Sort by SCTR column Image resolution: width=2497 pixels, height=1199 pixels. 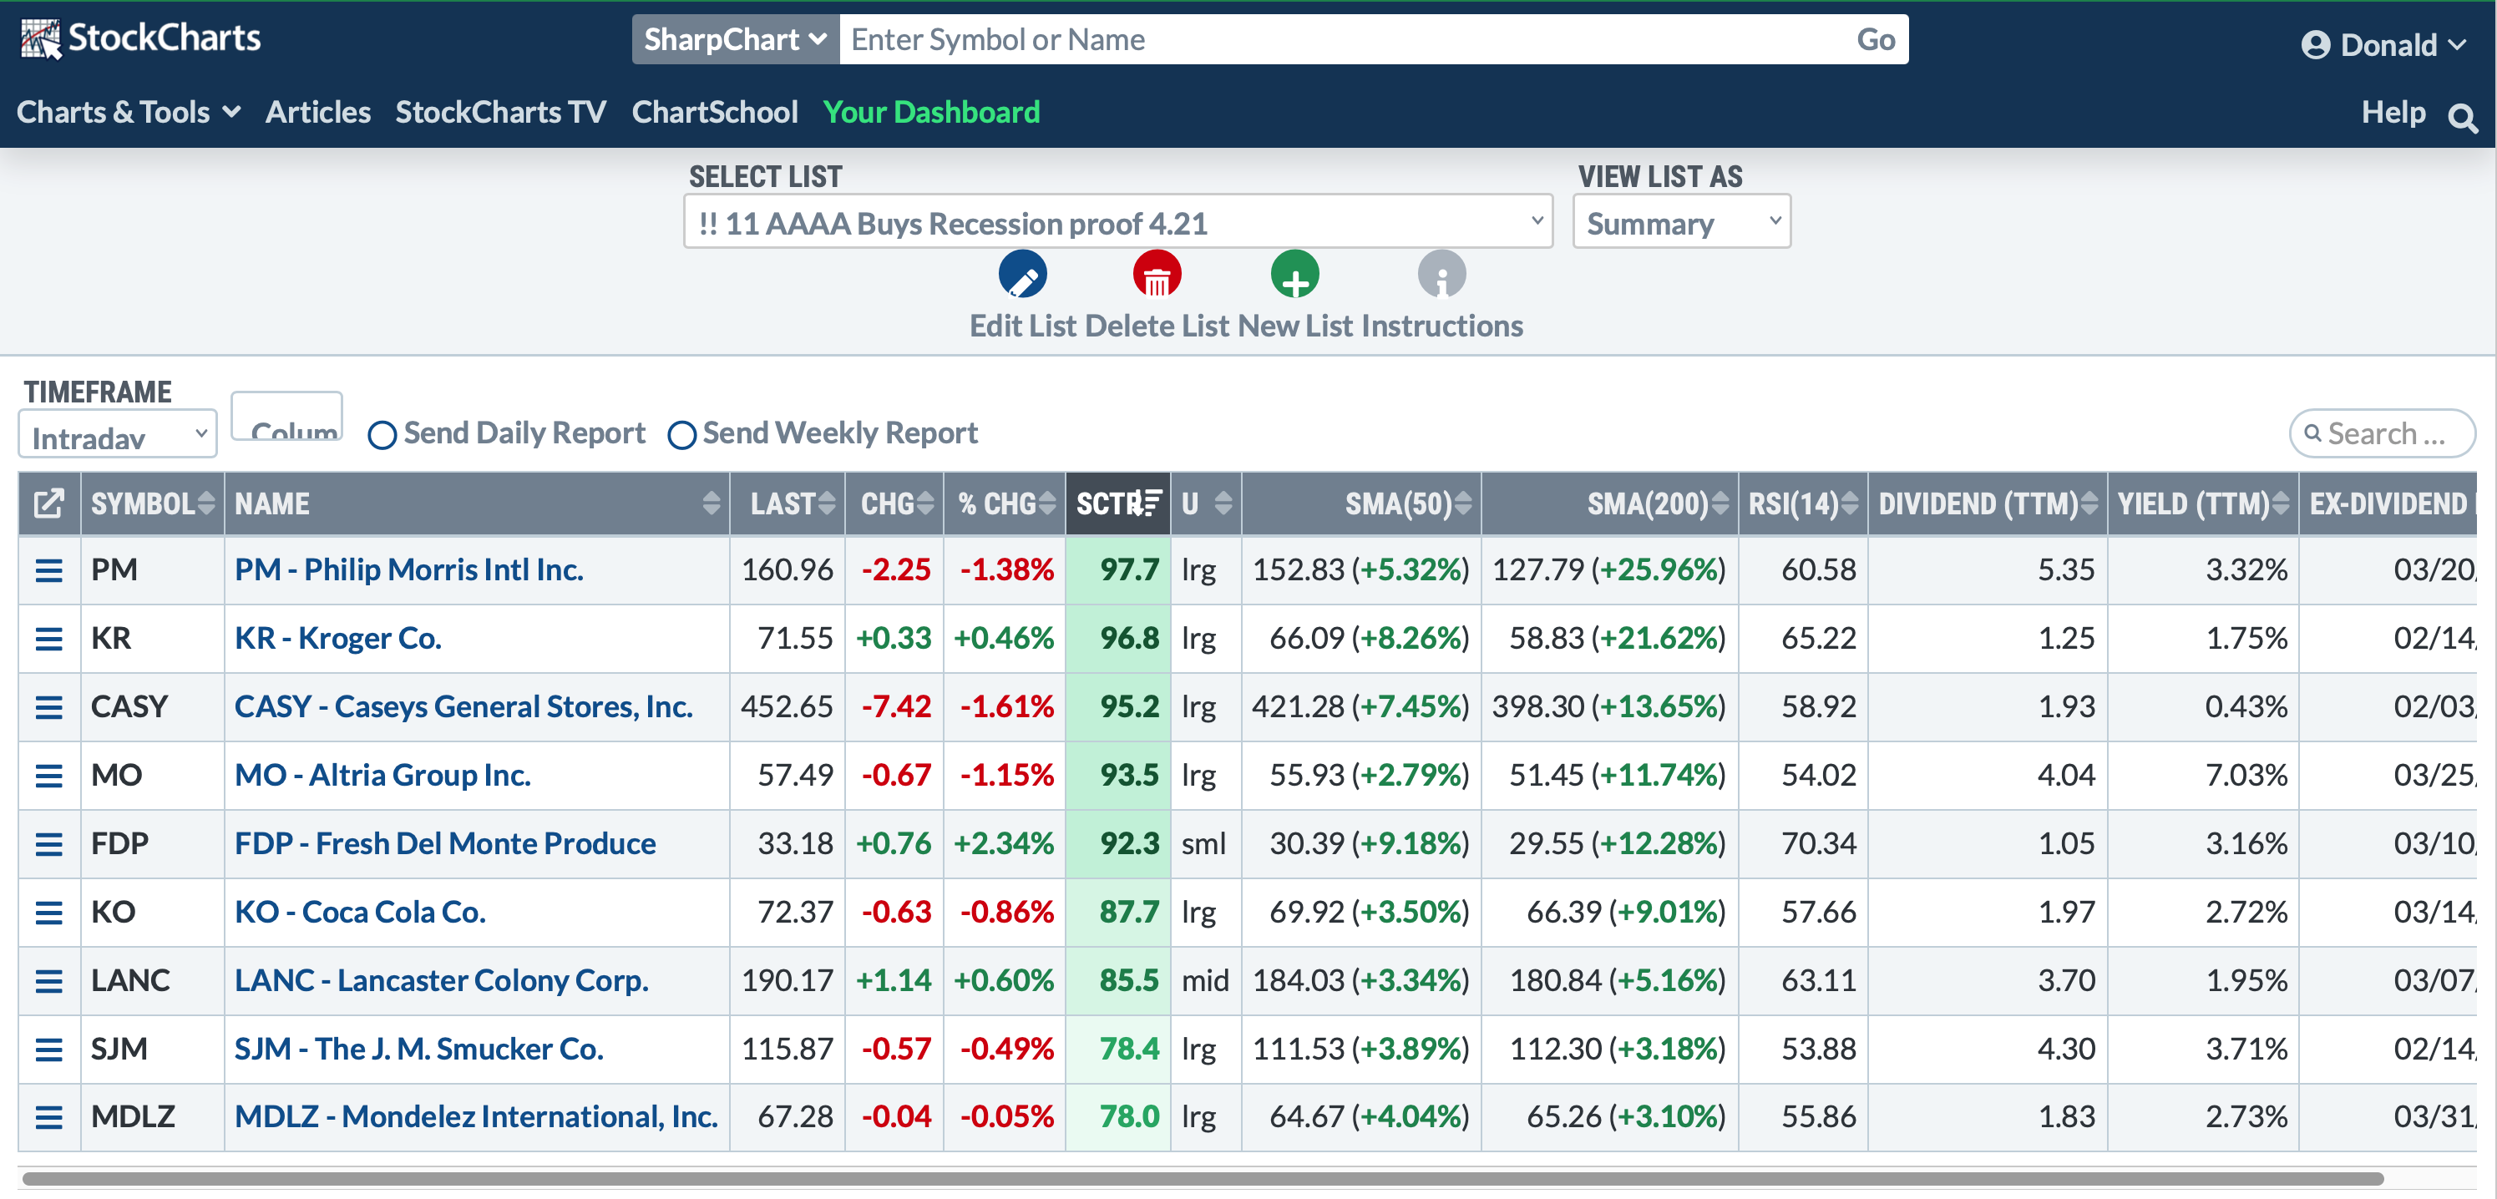(1118, 503)
